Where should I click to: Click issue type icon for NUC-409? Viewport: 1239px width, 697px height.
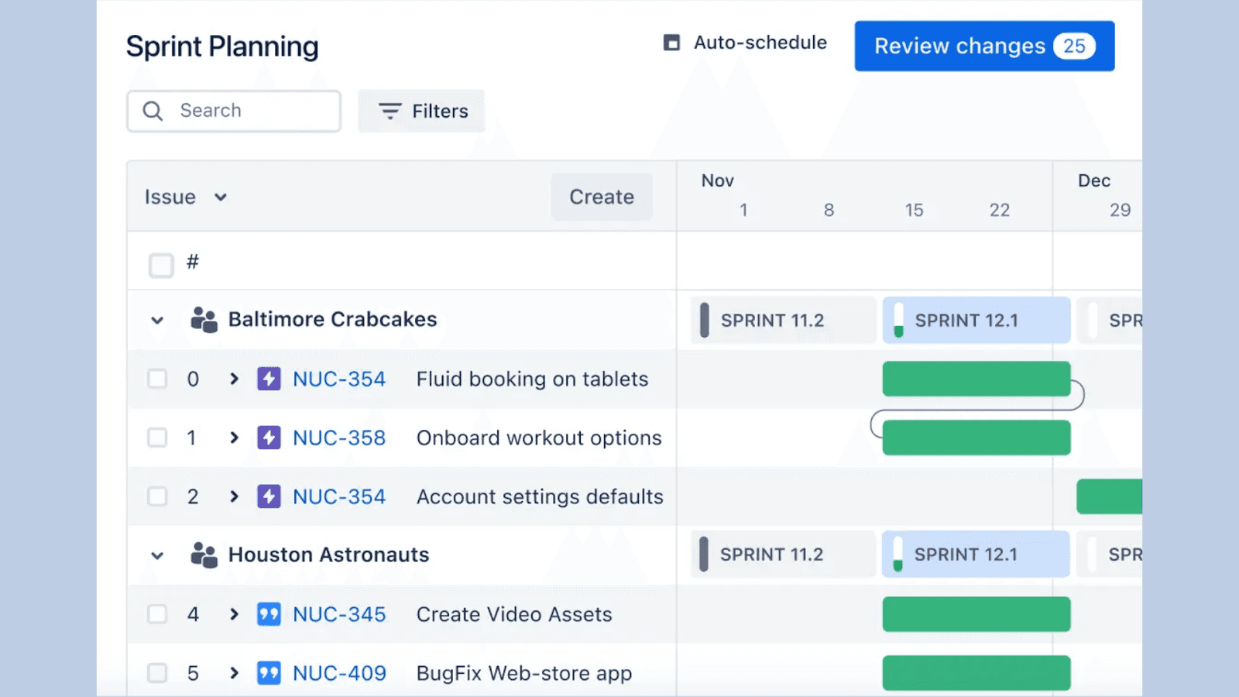(269, 673)
